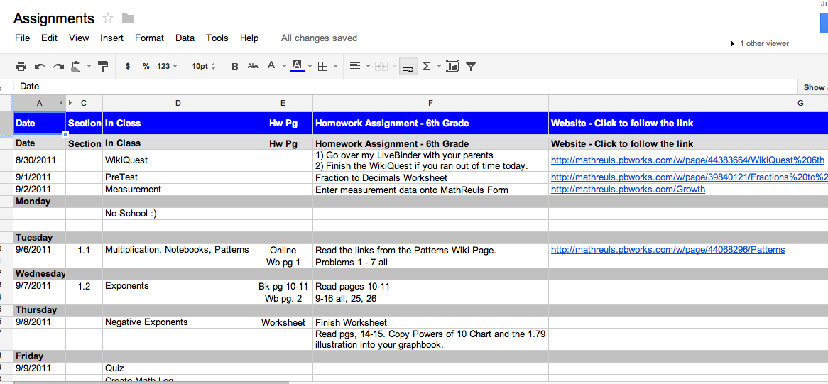Star this Assignments document

pyautogui.click(x=108, y=18)
